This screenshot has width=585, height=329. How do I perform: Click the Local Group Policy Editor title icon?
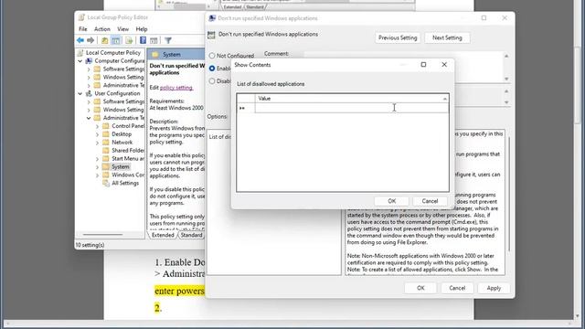pyautogui.click(x=81, y=17)
